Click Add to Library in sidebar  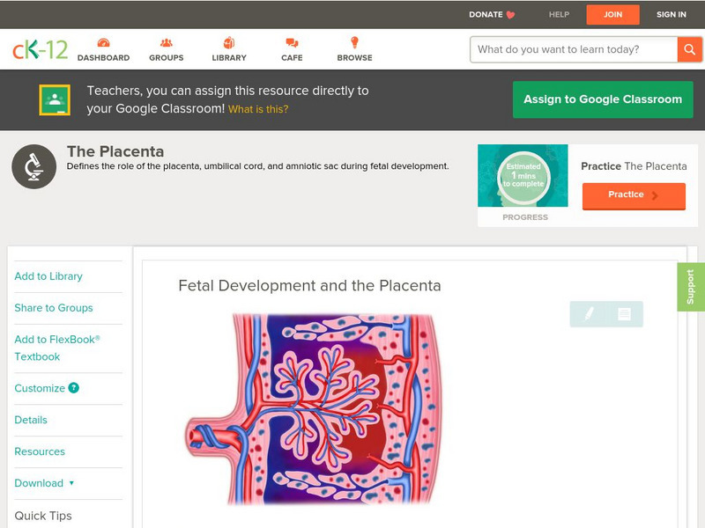click(48, 276)
